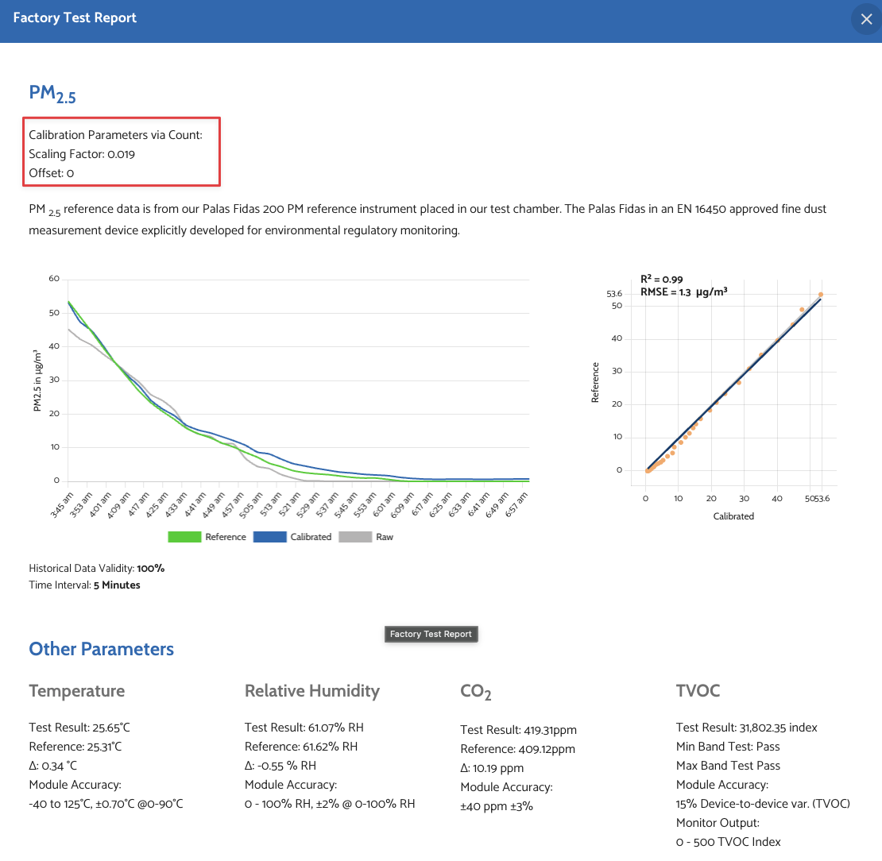Click the CO2 parameter heading
This screenshot has height=861, width=882.
[x=475, y=692]
